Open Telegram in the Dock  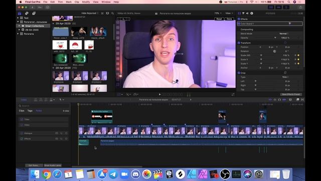113,174
